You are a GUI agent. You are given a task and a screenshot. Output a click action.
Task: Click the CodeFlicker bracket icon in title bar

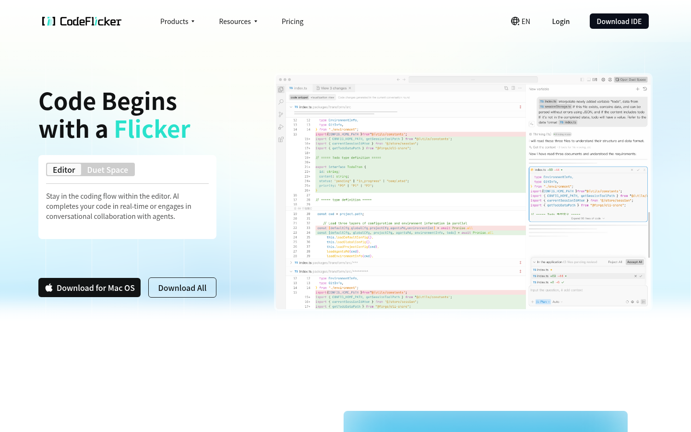tap(595, 80)
